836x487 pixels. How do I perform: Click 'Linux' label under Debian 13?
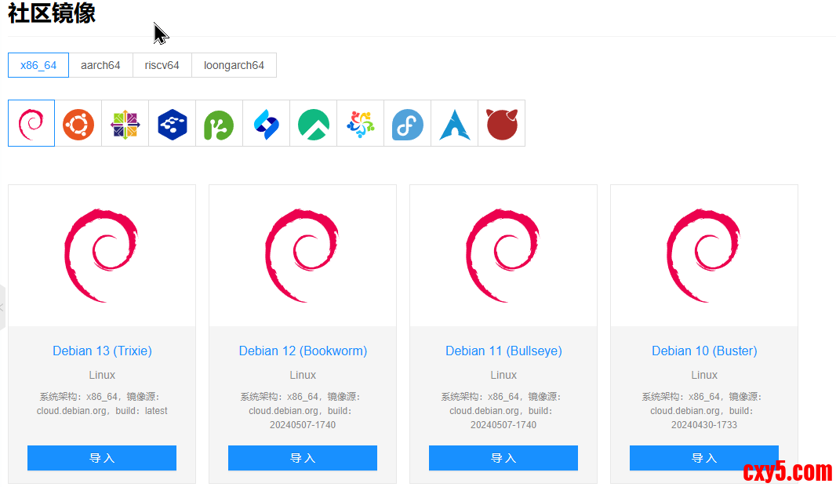click(102, 375)
